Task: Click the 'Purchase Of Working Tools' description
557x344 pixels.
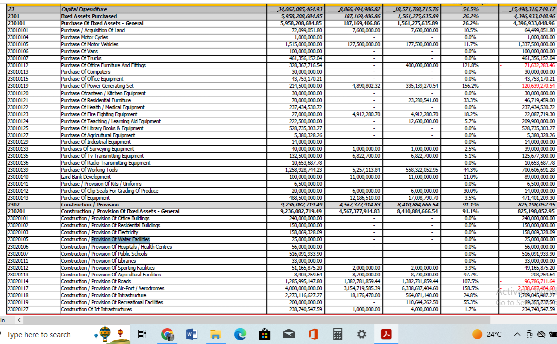Action: click(x=89, y=170)
